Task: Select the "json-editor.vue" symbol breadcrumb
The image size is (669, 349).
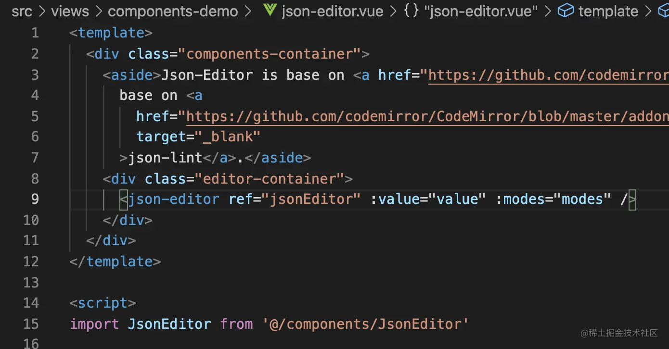Action: 481,11
